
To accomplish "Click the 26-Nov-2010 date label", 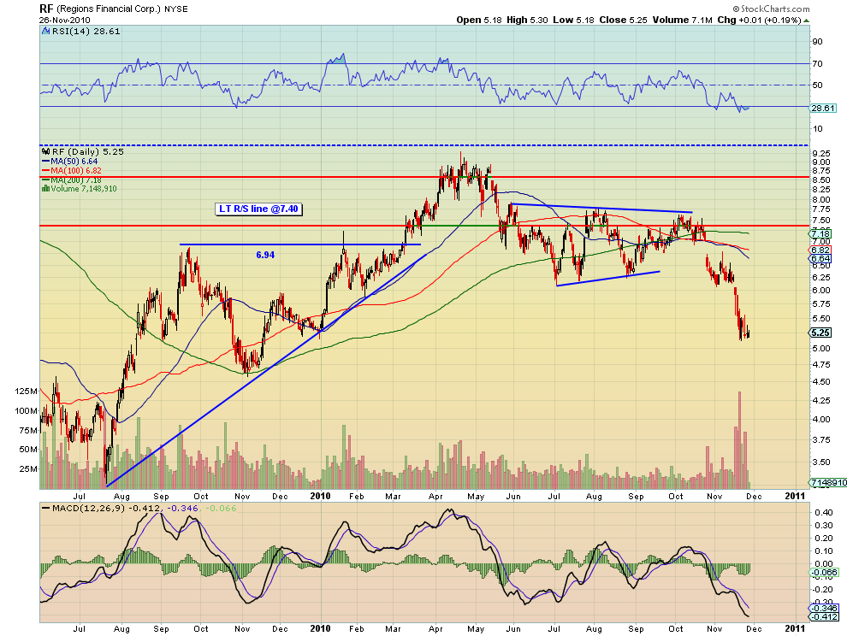I will pyautogui.click(x=64, y=20).
